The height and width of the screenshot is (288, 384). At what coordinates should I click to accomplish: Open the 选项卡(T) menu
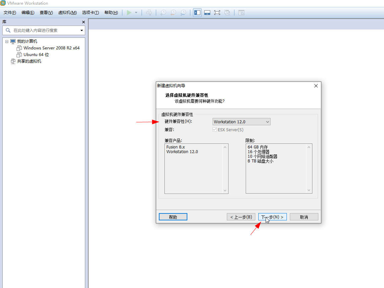91,13
